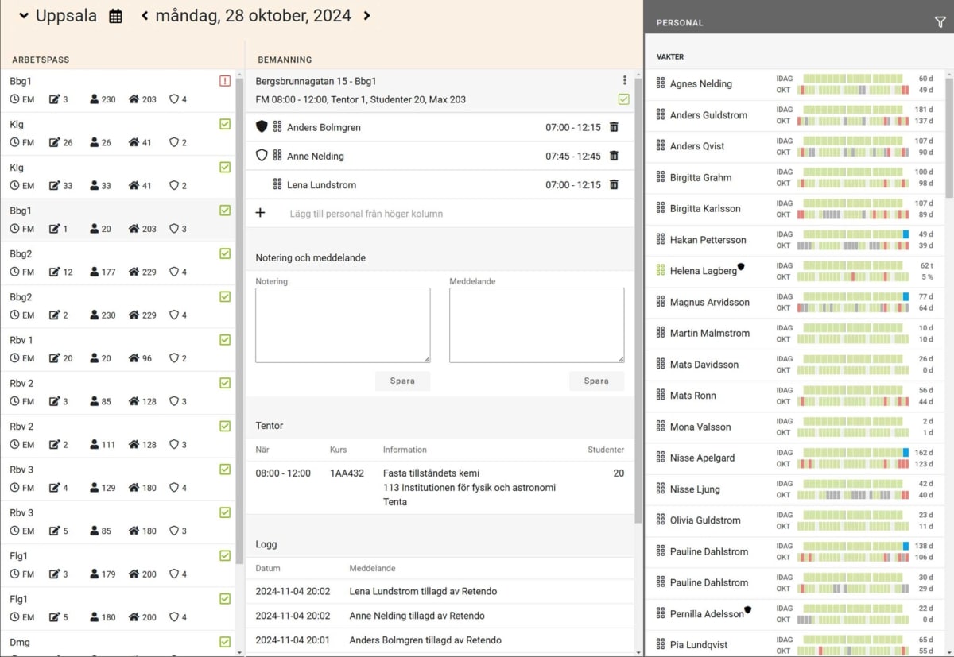Click the Notering text area
Image resolution: width=954 pixels, height=657 pixels.
point(343,325)
